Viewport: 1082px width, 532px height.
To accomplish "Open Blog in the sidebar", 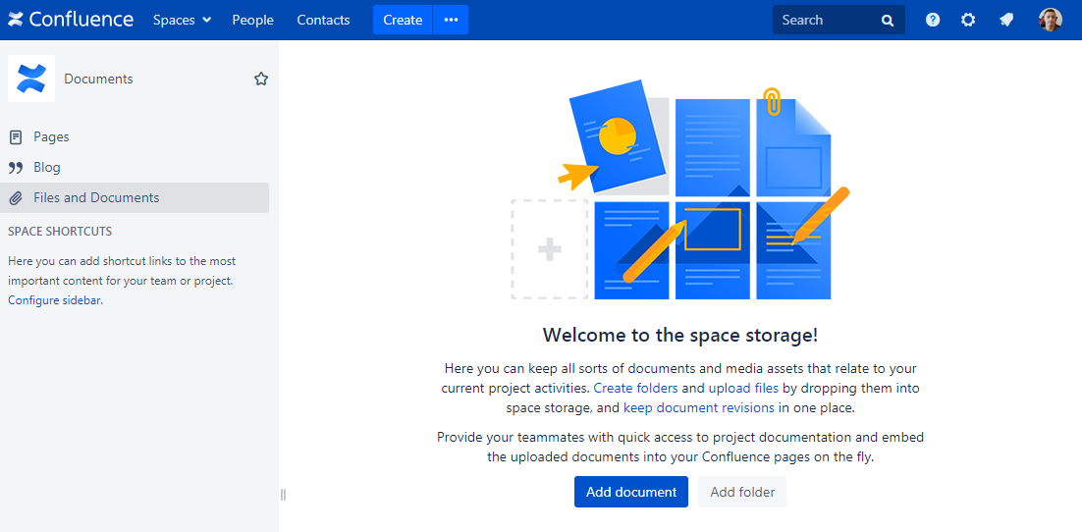I will coord(46,168).
